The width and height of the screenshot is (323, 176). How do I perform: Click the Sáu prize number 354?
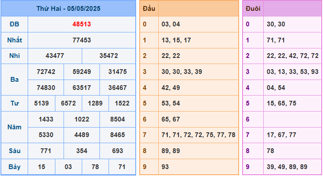[x=82, y=151]
